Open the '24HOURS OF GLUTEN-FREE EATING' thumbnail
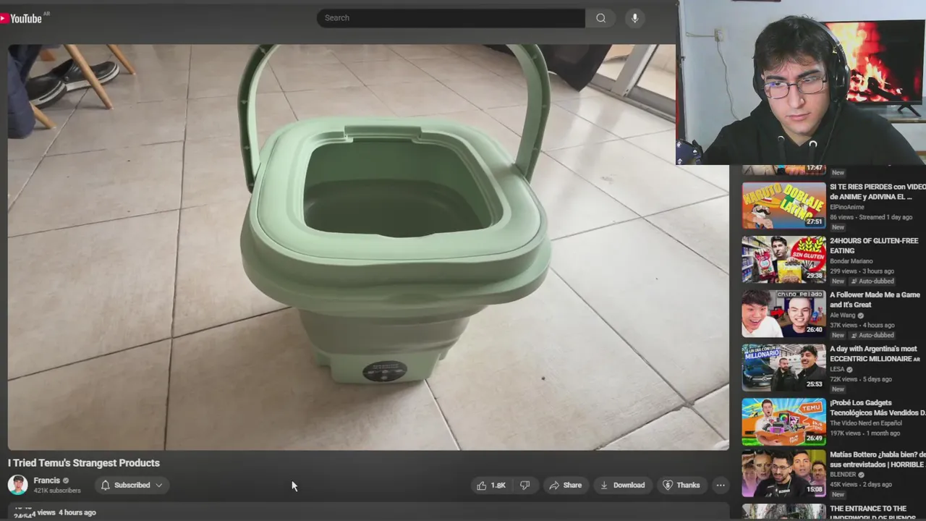Viewport: 926px width, 521px height. pyautogui.click(x=783, y=260)
